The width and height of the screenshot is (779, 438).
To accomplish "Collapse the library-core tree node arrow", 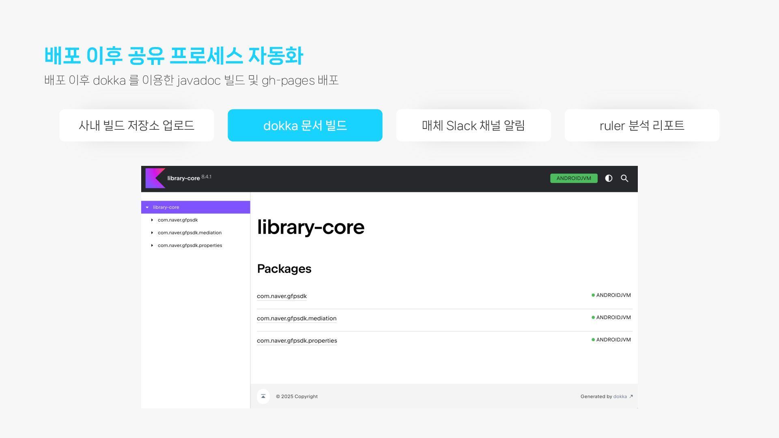I will point(147,207).
